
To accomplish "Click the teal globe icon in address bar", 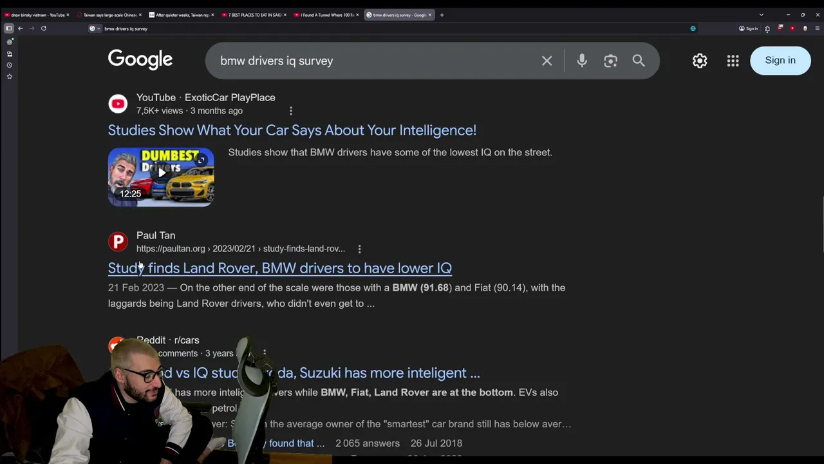I will (x=693, y=28).
